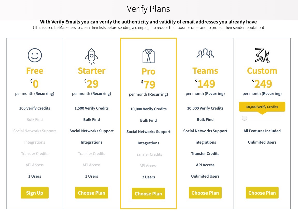
Task: Choose the Teams plan
Action: [205, 193]
